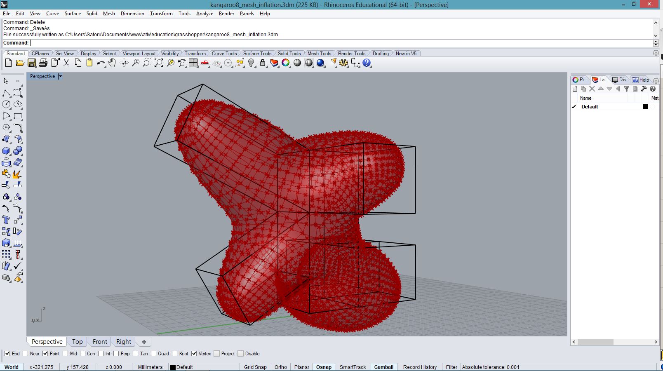Viewport: 663px width, 371px height.
Task: Open the 4-viewport layout icon
Action: 193,63
